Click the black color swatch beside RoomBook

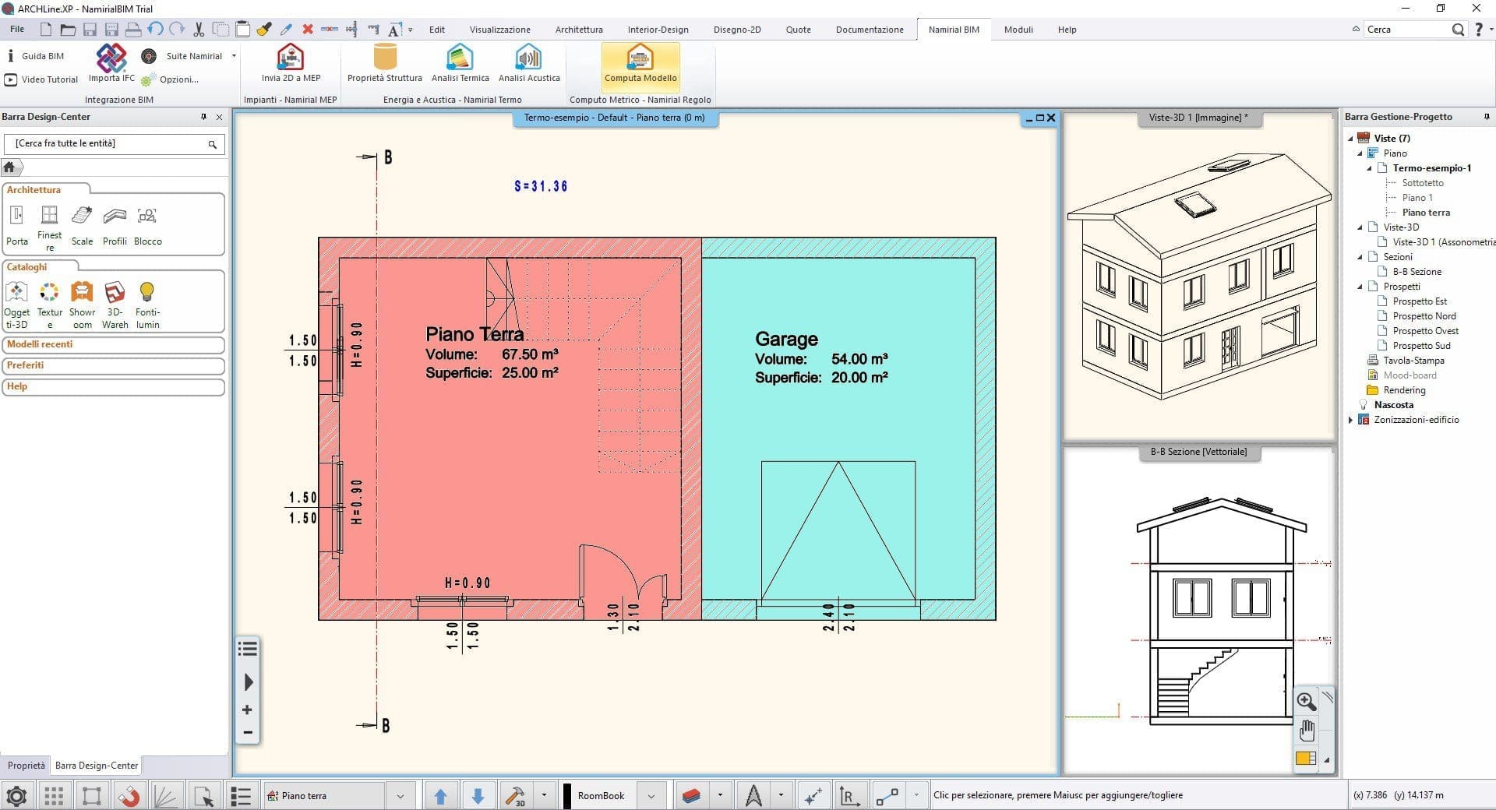click(x=567, y=796)
